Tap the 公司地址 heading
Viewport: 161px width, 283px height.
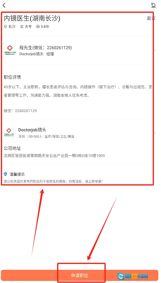(12, 148)
